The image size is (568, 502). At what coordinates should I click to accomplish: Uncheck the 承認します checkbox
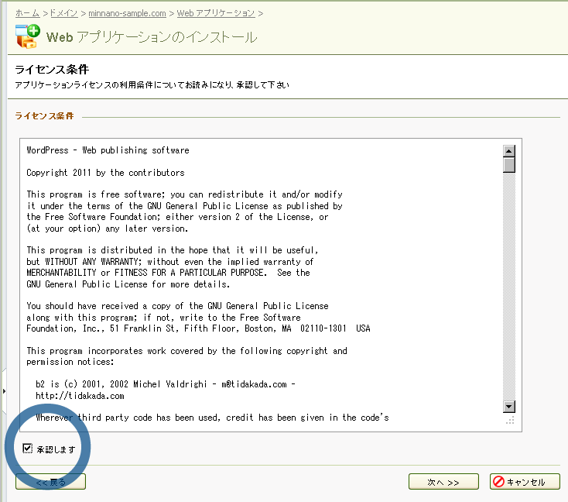[x=28, y=449]
